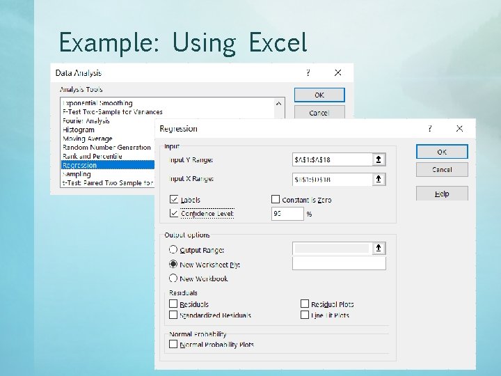Click the Input Y Range field
This screenshot has width=501, height=376.
pos(333,159)
